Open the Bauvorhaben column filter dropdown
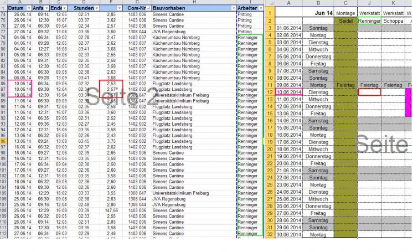This screenshot has height=252, width=413. (234, 8)
